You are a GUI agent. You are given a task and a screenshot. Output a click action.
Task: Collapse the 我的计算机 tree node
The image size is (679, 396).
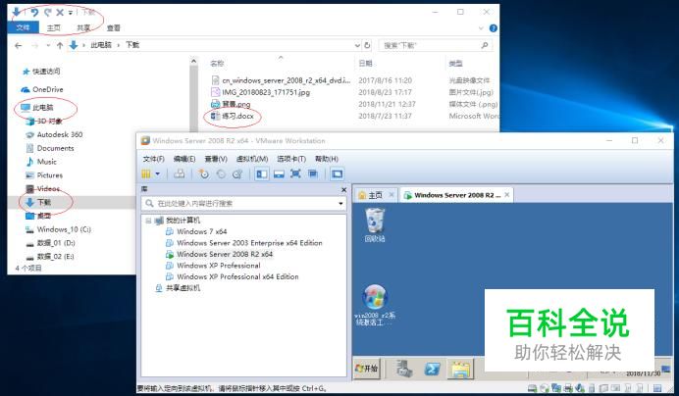coord(148,221)
